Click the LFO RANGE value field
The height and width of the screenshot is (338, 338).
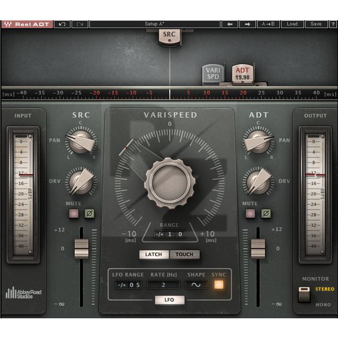pyautogui.click(x=128, y=285)
